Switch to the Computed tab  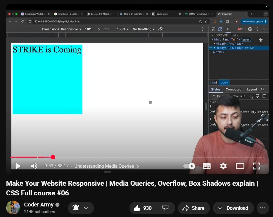tap(234, 89)
